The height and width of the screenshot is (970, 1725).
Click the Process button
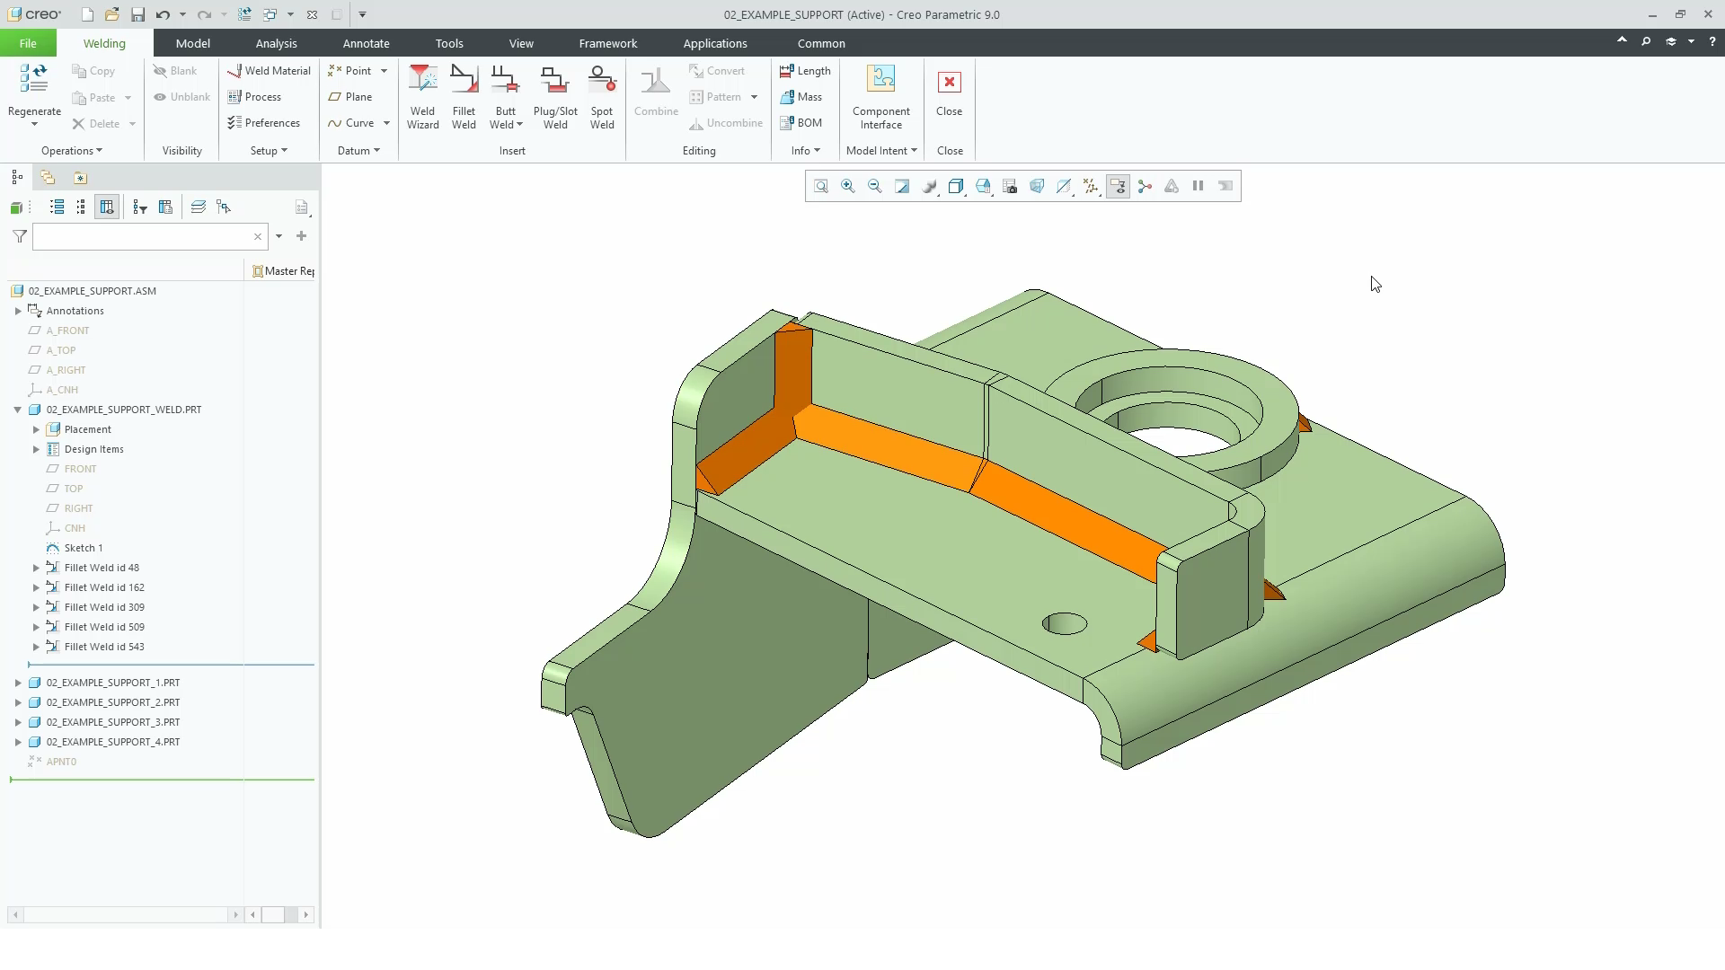(x=254, y=97)
